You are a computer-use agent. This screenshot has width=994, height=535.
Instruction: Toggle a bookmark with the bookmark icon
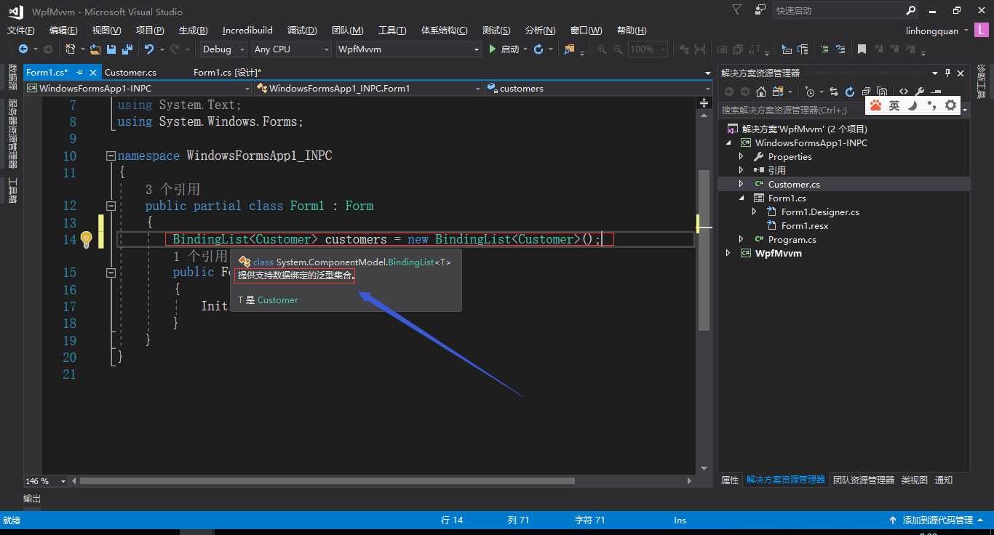point(862,49)
